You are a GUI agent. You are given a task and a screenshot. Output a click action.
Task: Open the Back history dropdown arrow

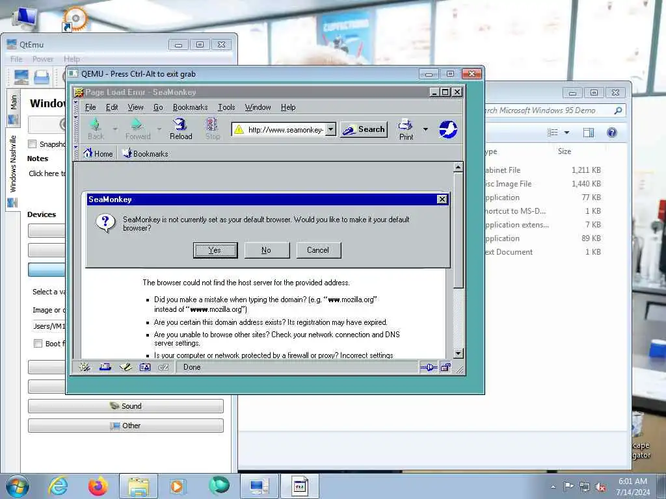pyautogui.click(x=115, y=128)
